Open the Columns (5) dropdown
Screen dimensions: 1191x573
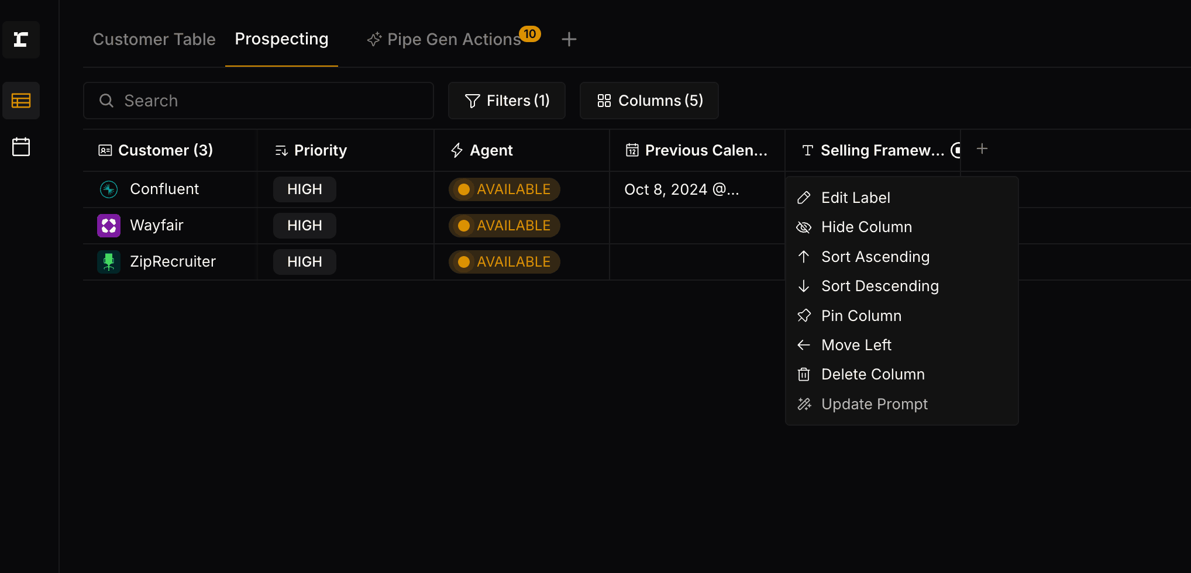tap(649, 101)
